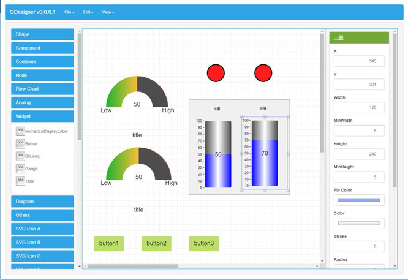Open the Fill Color swatch
The width and height of the screenshot is (408, 280).
359,200
